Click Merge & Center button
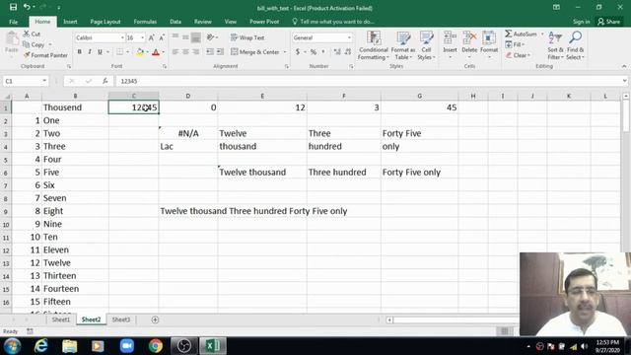The width and height of the screenshot is (631, 355). click(255, 52)
